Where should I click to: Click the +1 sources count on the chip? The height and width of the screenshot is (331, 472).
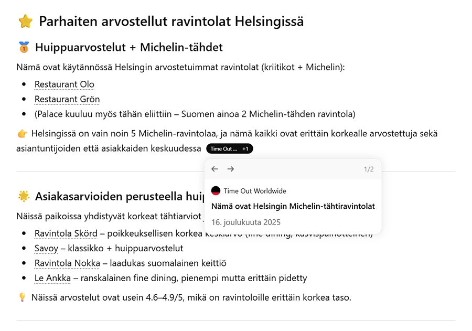click(246, 149)
